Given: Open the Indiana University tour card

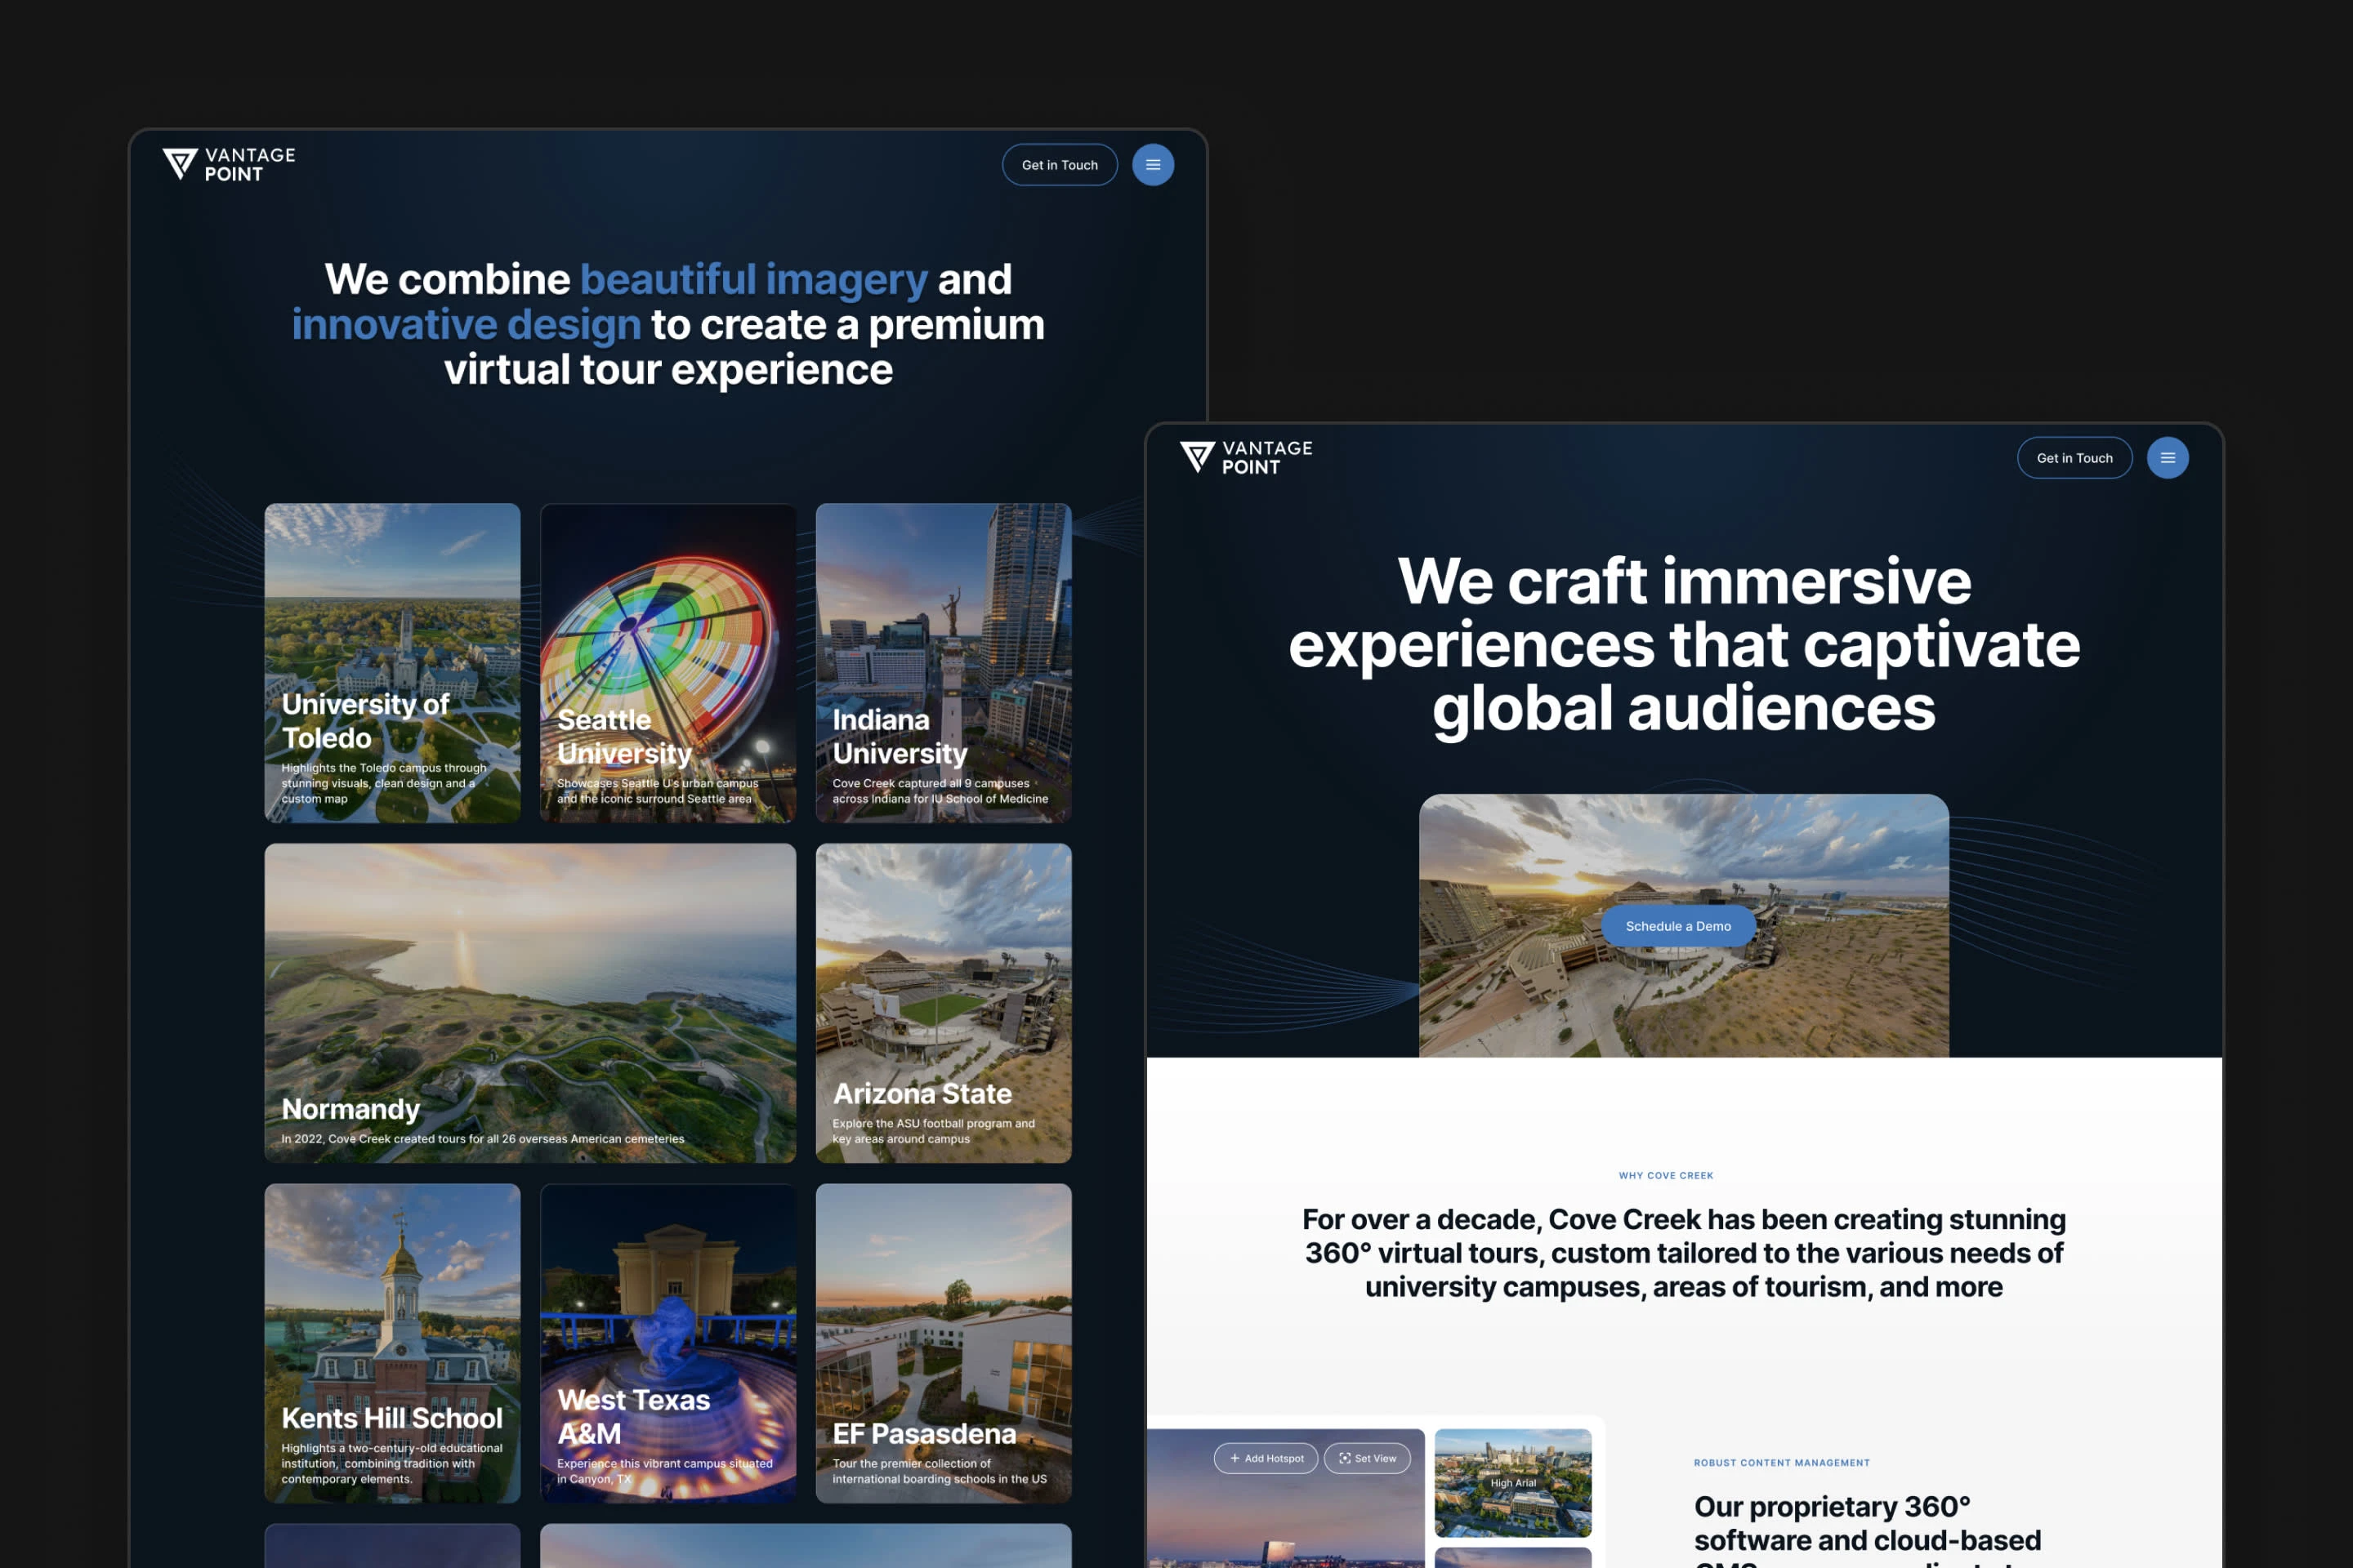Looking at the screenshot, I should 944,663.
